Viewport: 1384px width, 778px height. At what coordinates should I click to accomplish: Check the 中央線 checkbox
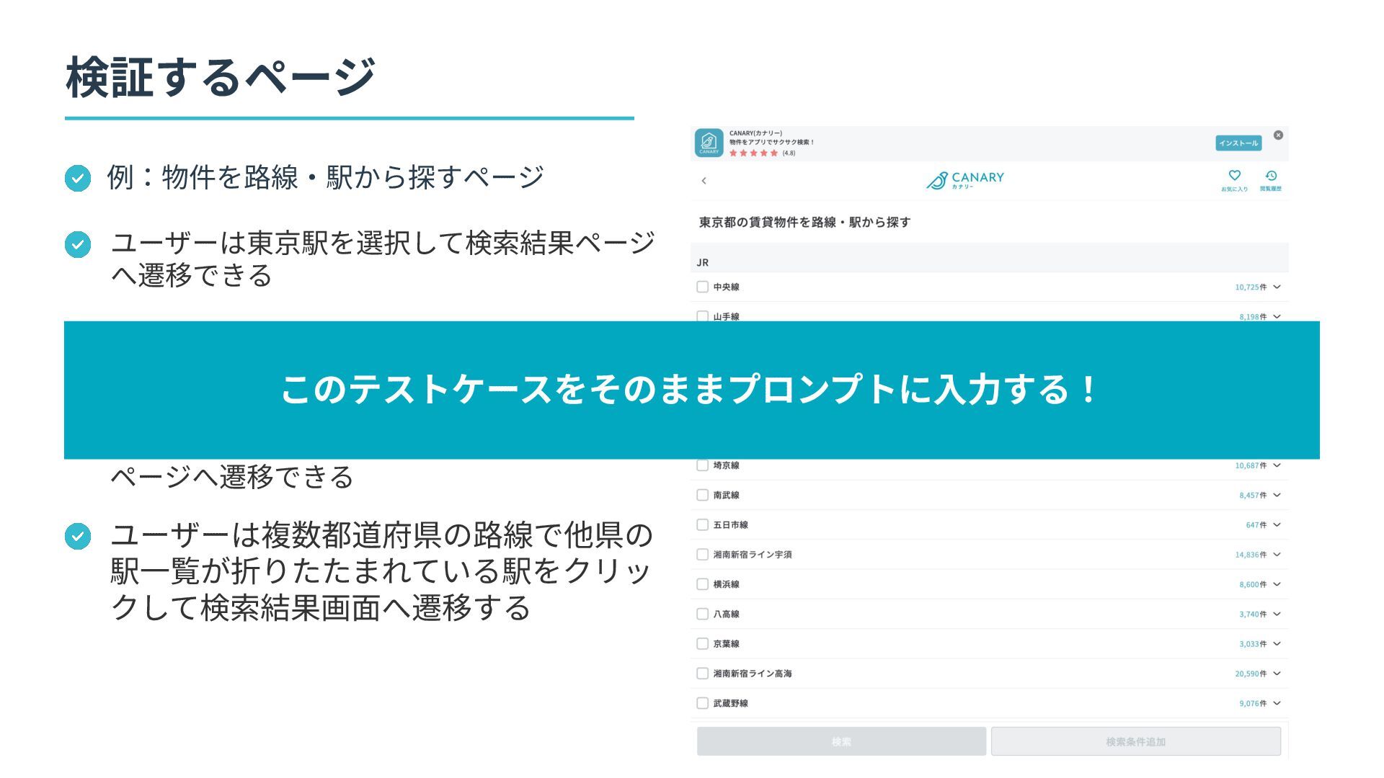click(702, 287)
